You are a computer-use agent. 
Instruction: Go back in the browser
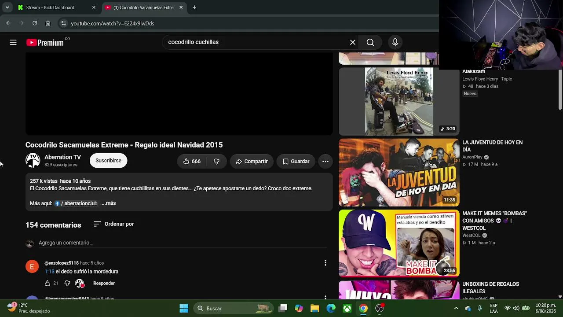click(8, 23)
